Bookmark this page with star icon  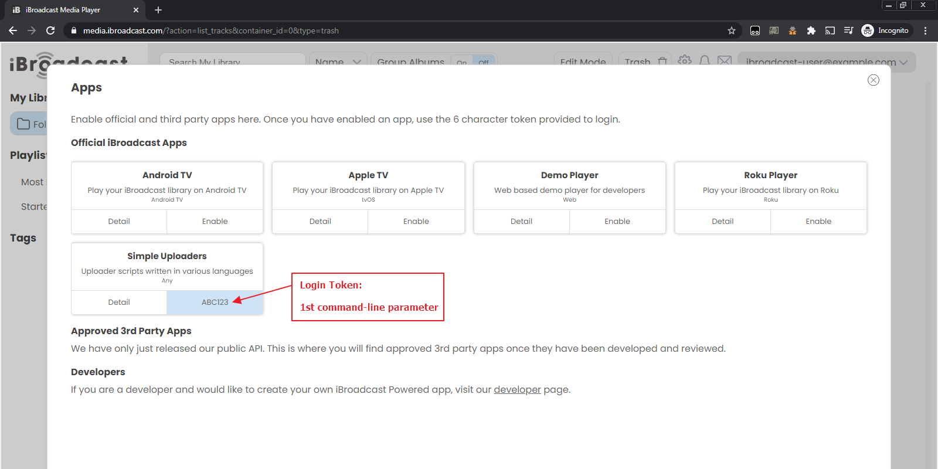coord(732,30)
